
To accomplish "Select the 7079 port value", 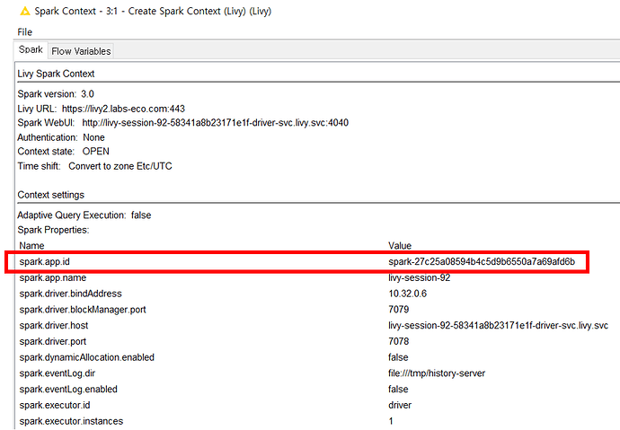I will pyautogui.click(x=399, y=310).
